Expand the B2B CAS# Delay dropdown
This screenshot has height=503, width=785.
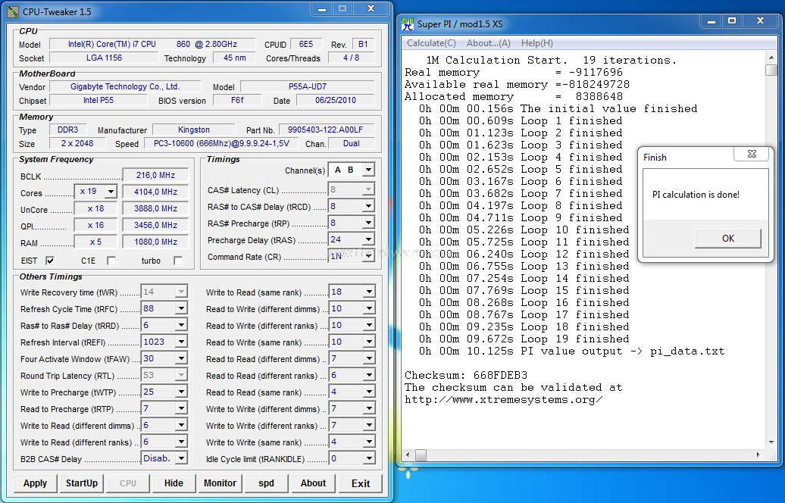(181, 458)
